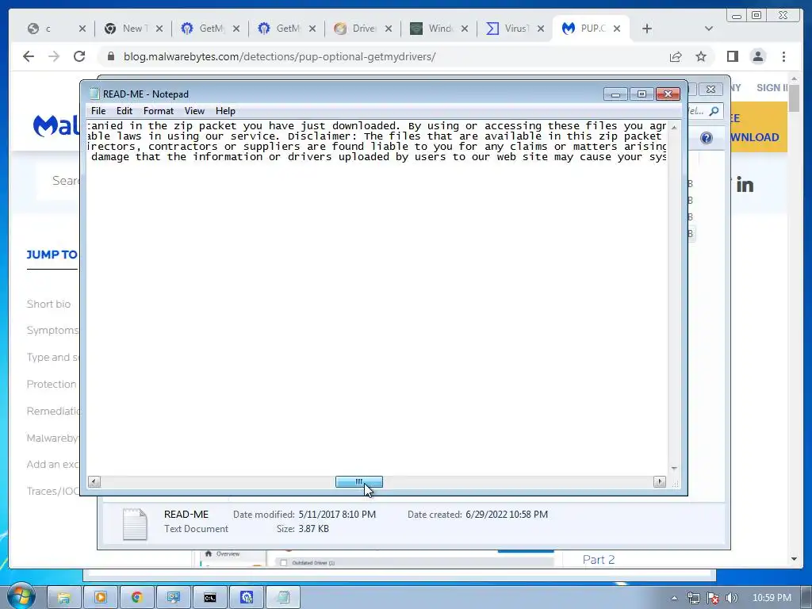Click Action Center flag tray icon
The image size is (812, 609).
tap(713, 598)
